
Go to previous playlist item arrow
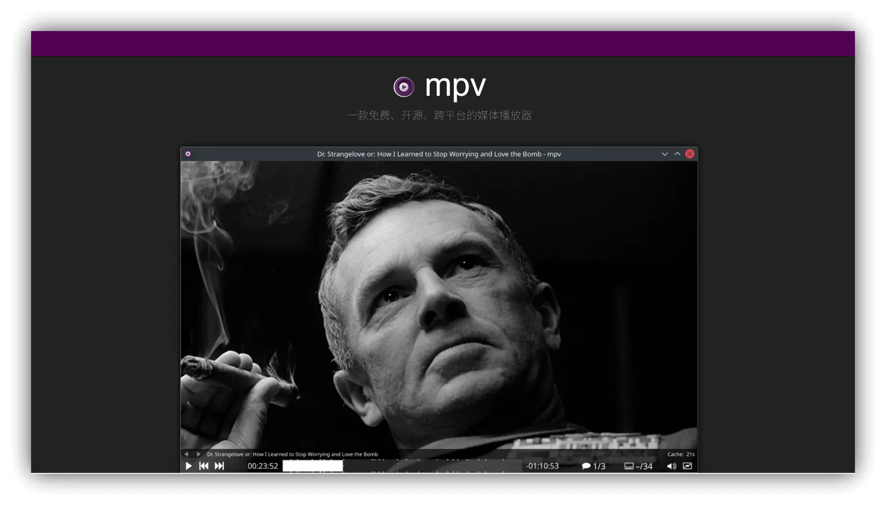[x=186, y=454]
